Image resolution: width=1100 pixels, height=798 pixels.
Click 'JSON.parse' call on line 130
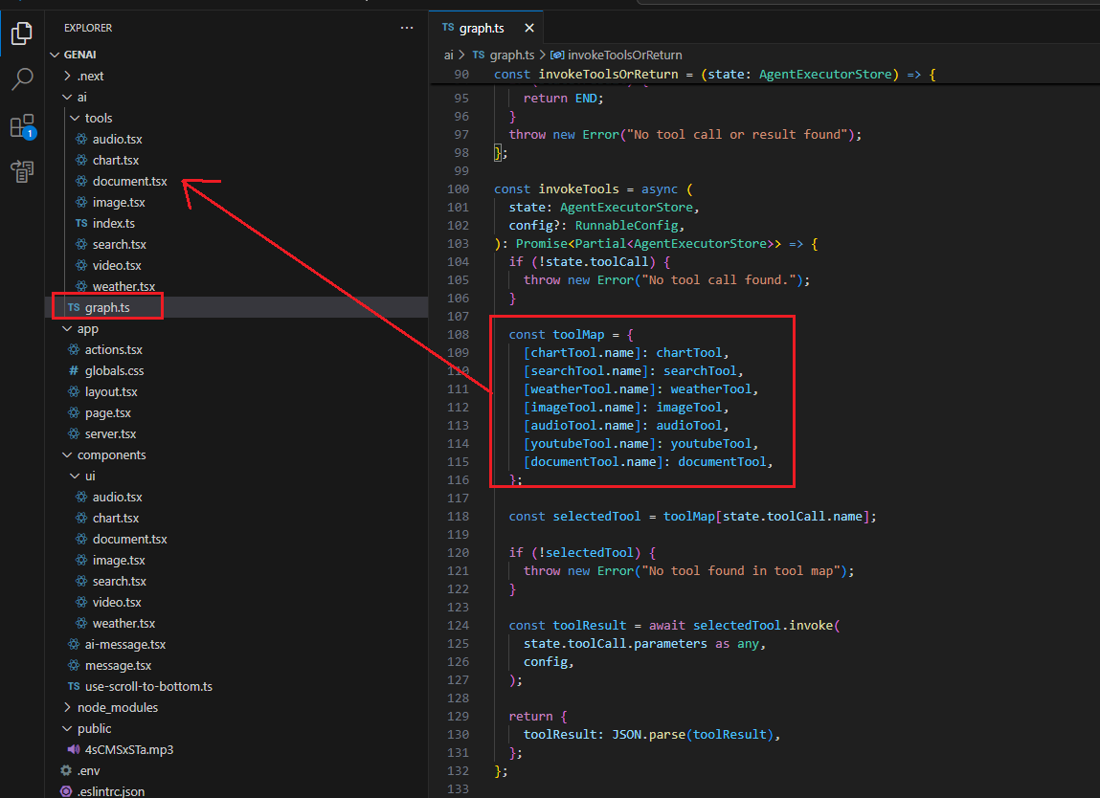(648, 734)
